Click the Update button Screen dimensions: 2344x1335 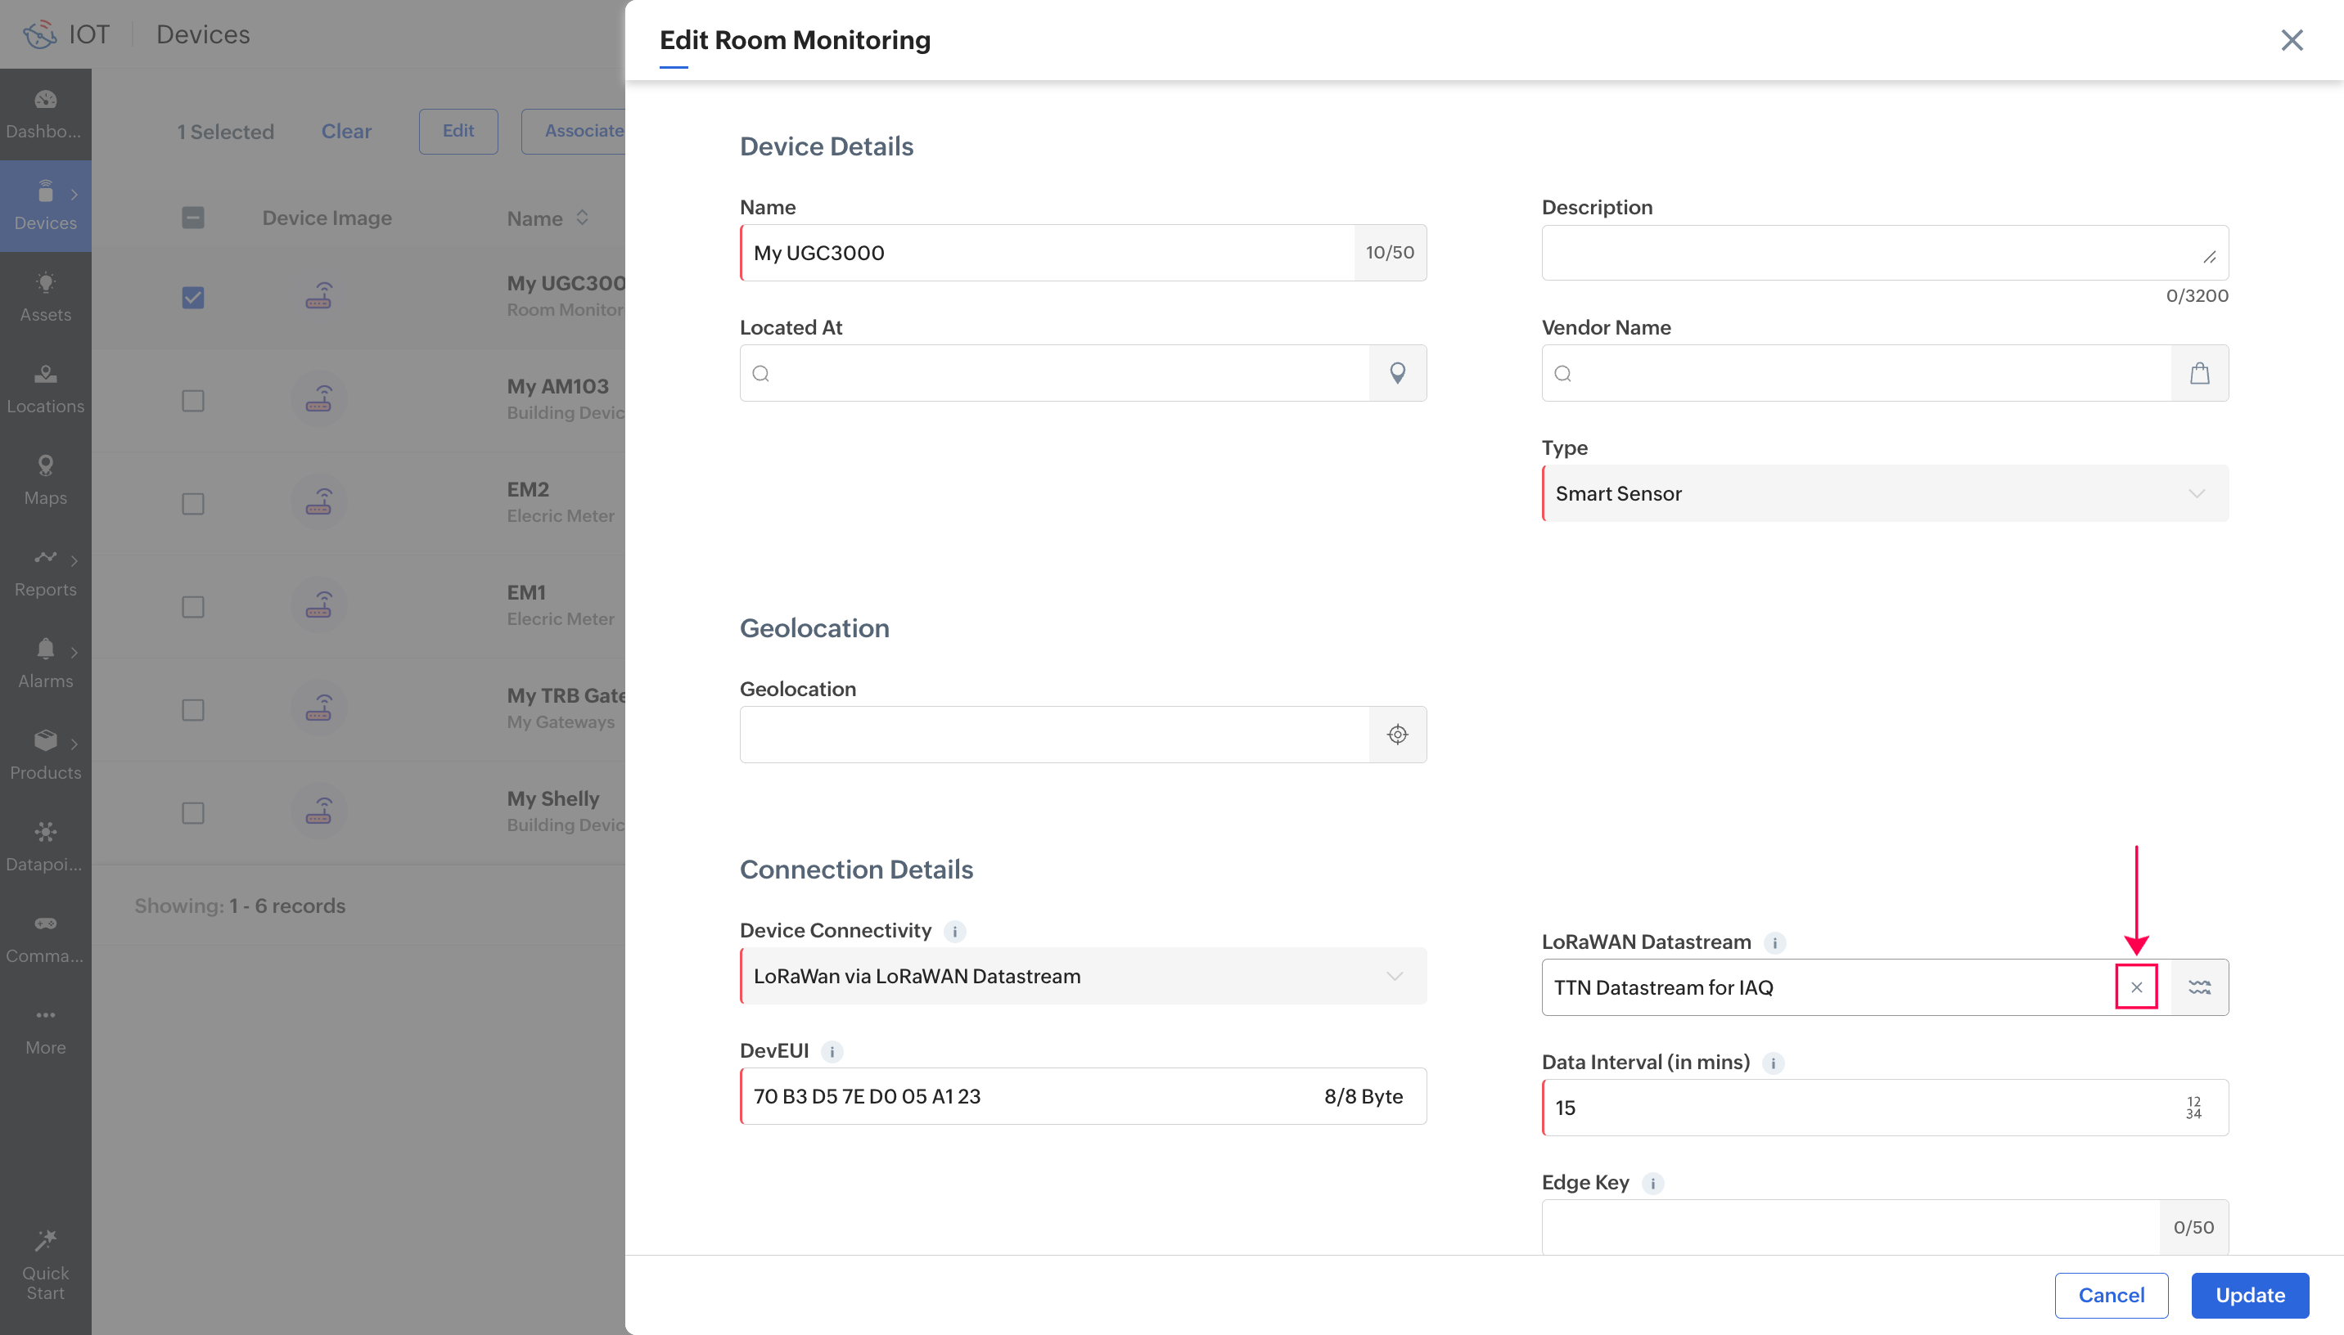click(x=2248, y=1295)
